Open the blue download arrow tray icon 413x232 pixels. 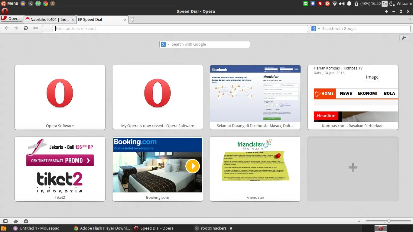pyautogui.click(x=313, y=4)
